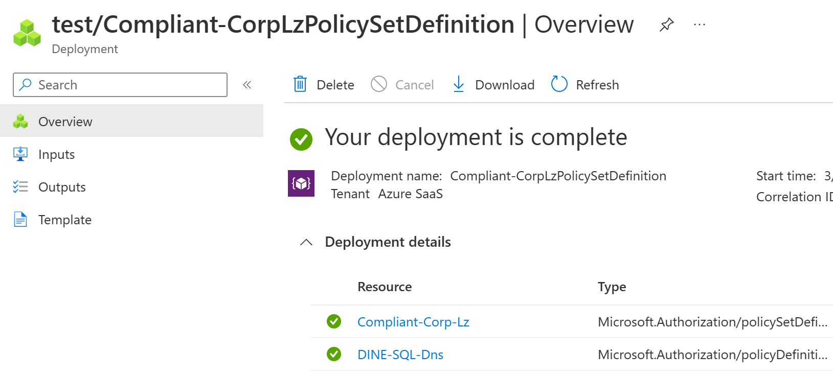The height and width of the screenshot is (377, 833).
Task: Click the Template document icon
Action: (20, 219)
